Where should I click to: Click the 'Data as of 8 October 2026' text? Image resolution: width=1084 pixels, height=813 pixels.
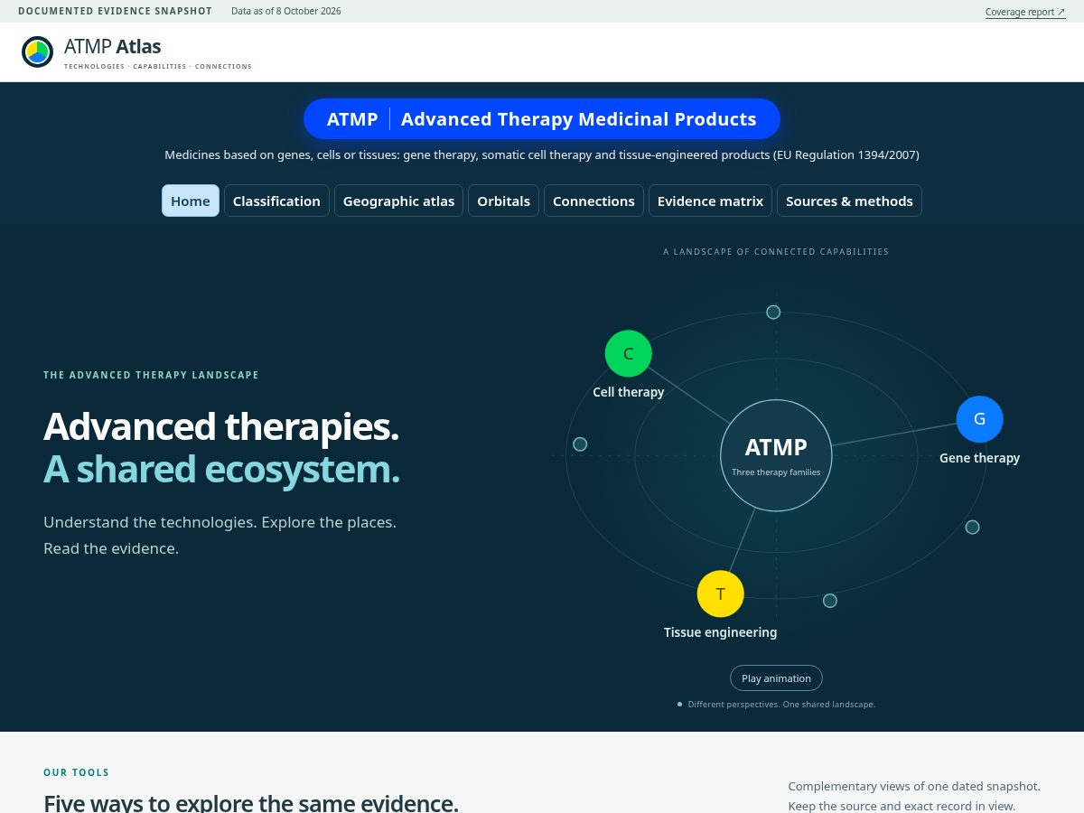point(286,11)
